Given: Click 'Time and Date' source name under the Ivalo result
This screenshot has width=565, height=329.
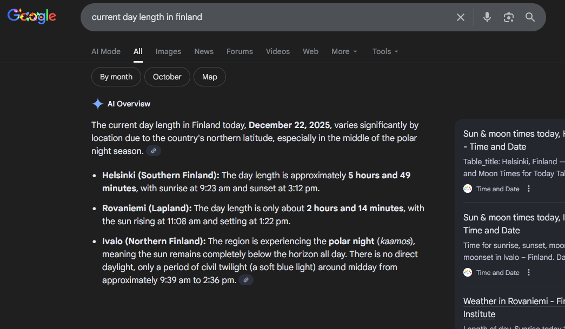Looking at the screenshot, I should 497,273.
